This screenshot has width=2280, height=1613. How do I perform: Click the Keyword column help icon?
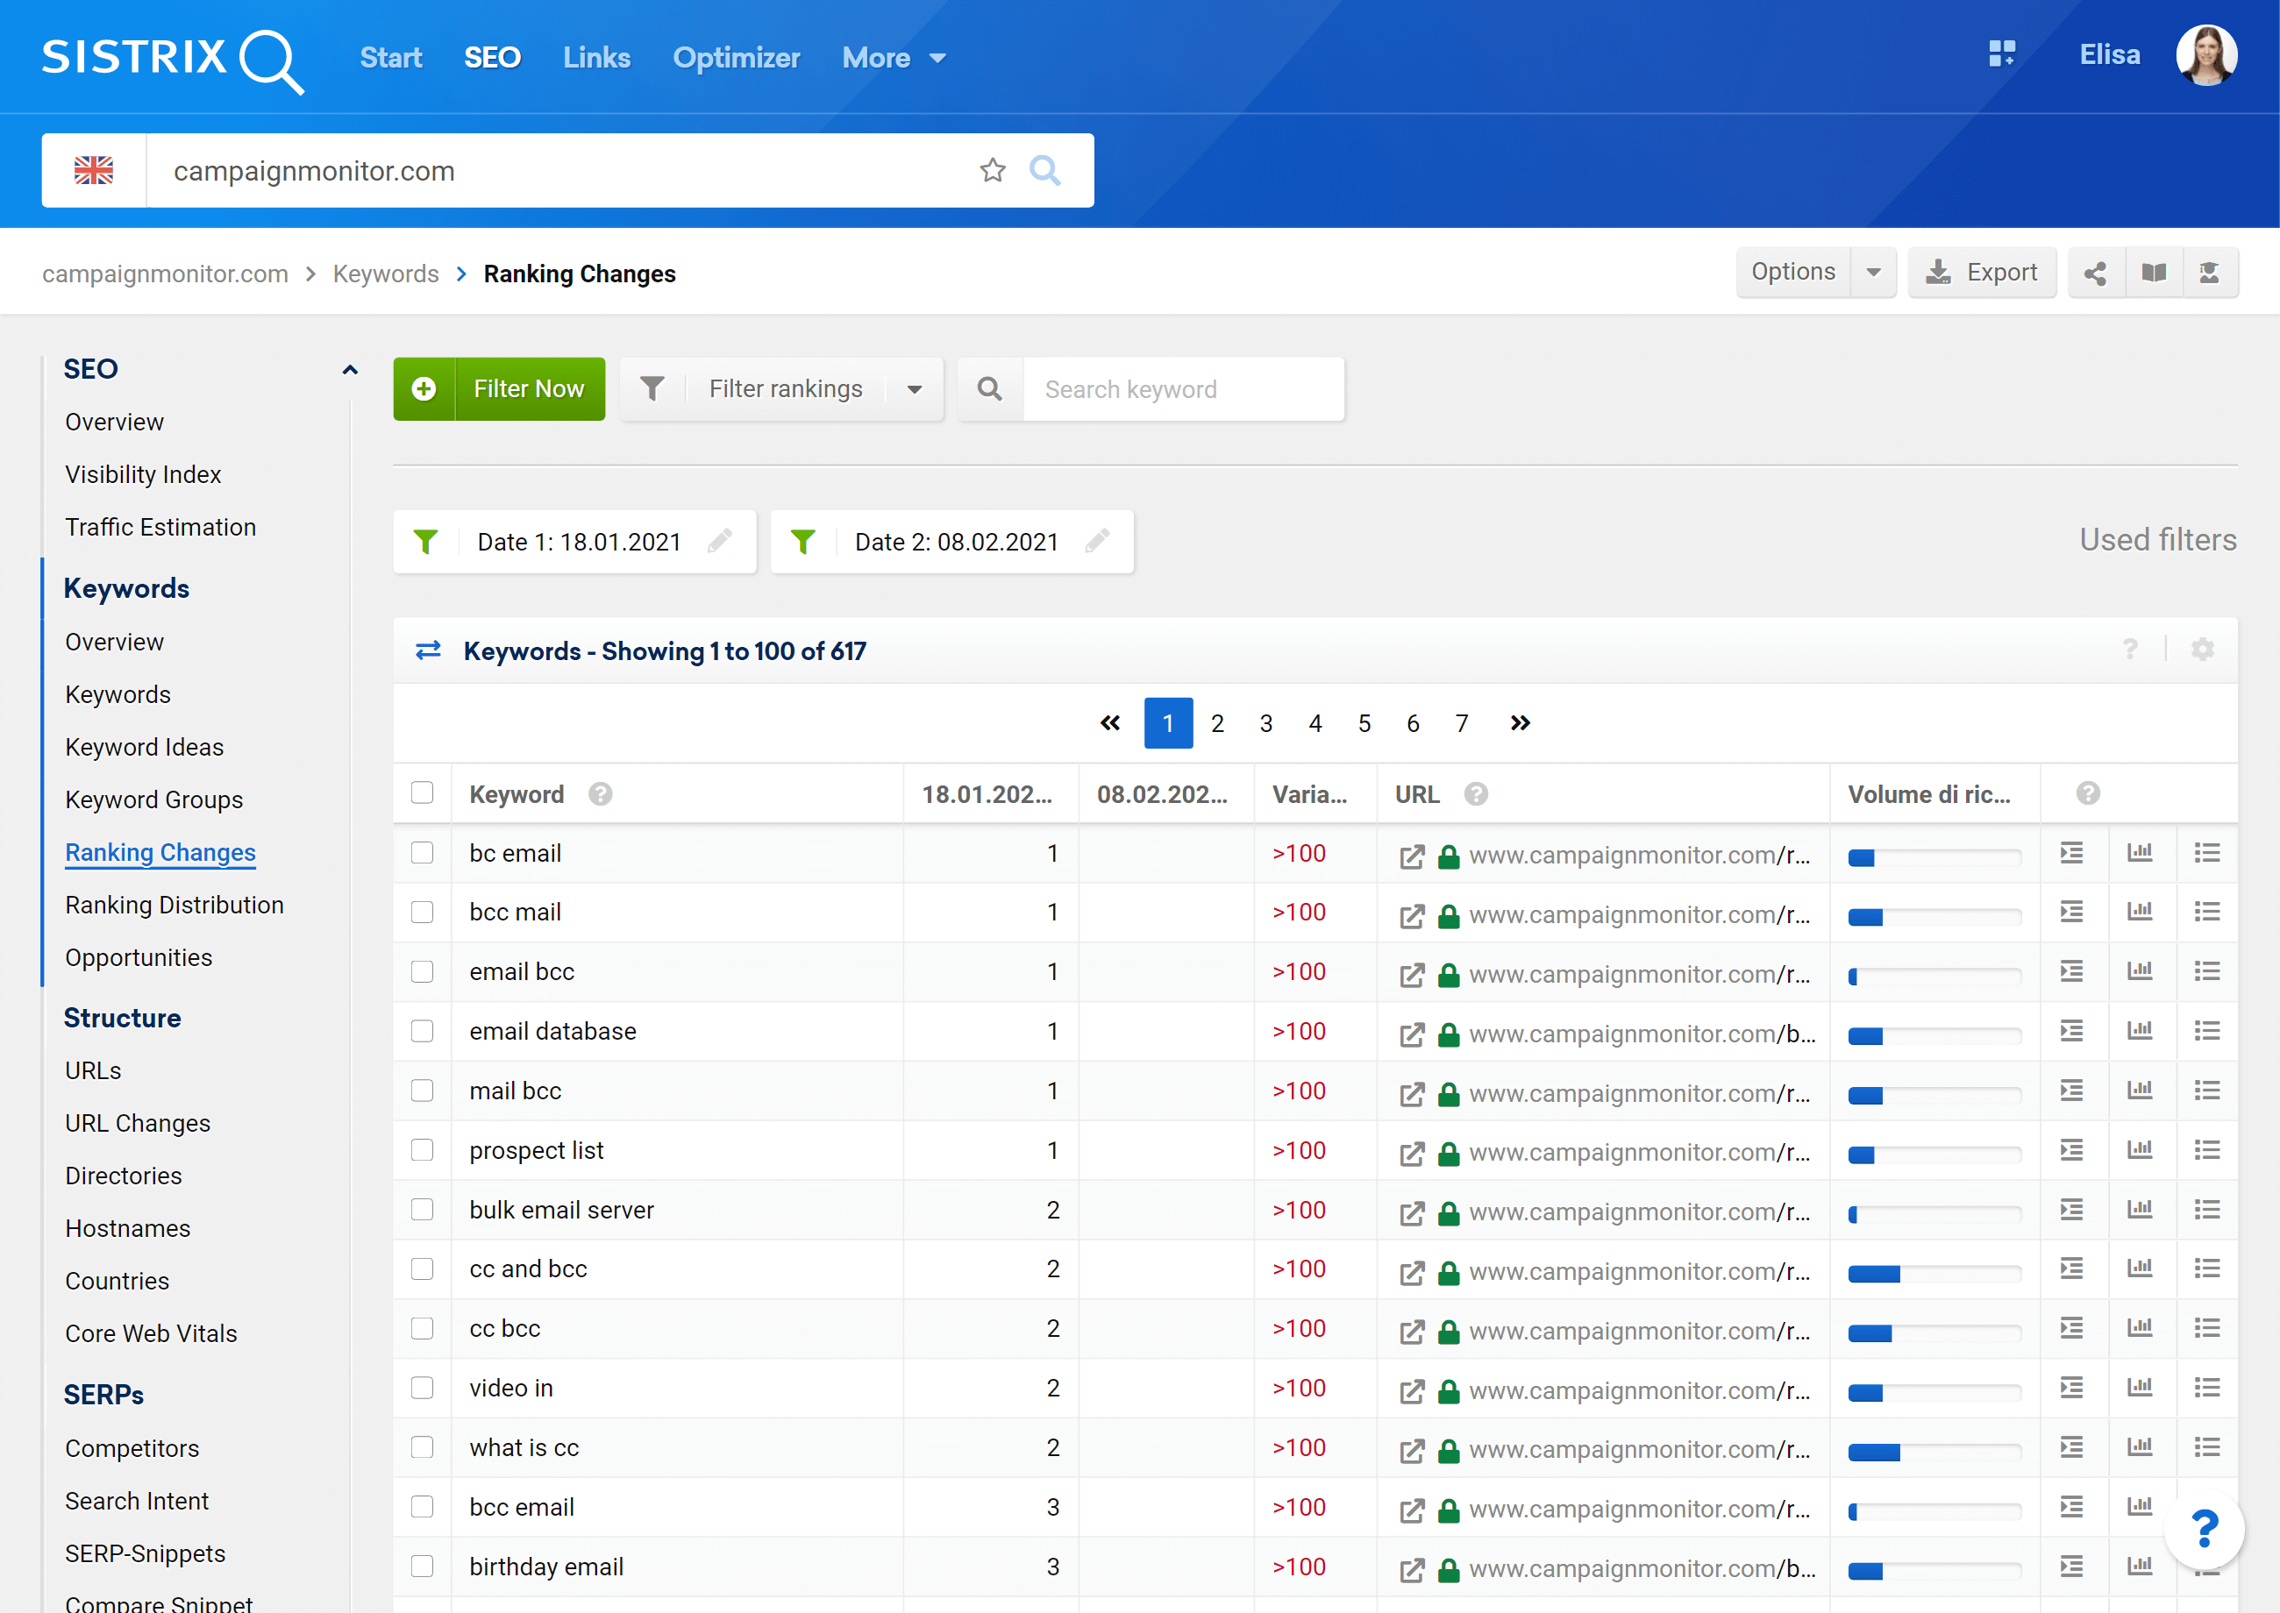(600, 794)
